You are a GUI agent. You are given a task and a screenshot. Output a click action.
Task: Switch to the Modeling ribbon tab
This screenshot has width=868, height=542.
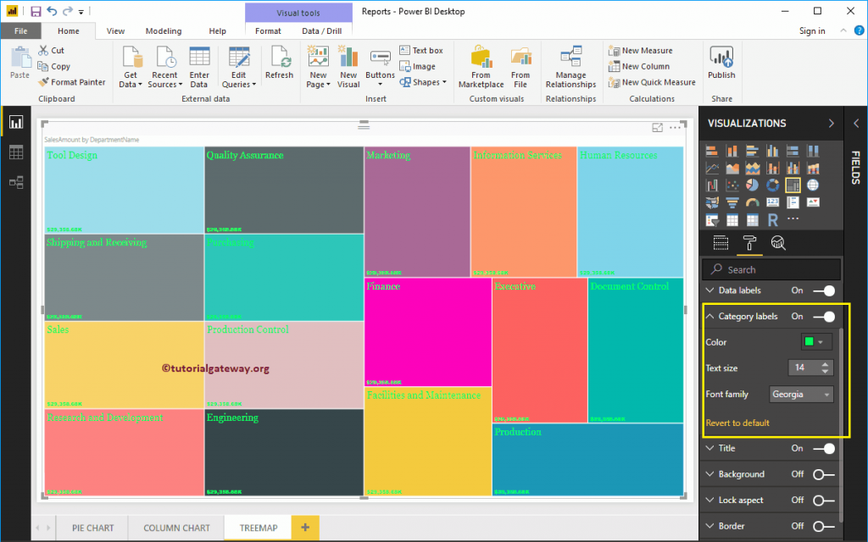tap(164, 30)
